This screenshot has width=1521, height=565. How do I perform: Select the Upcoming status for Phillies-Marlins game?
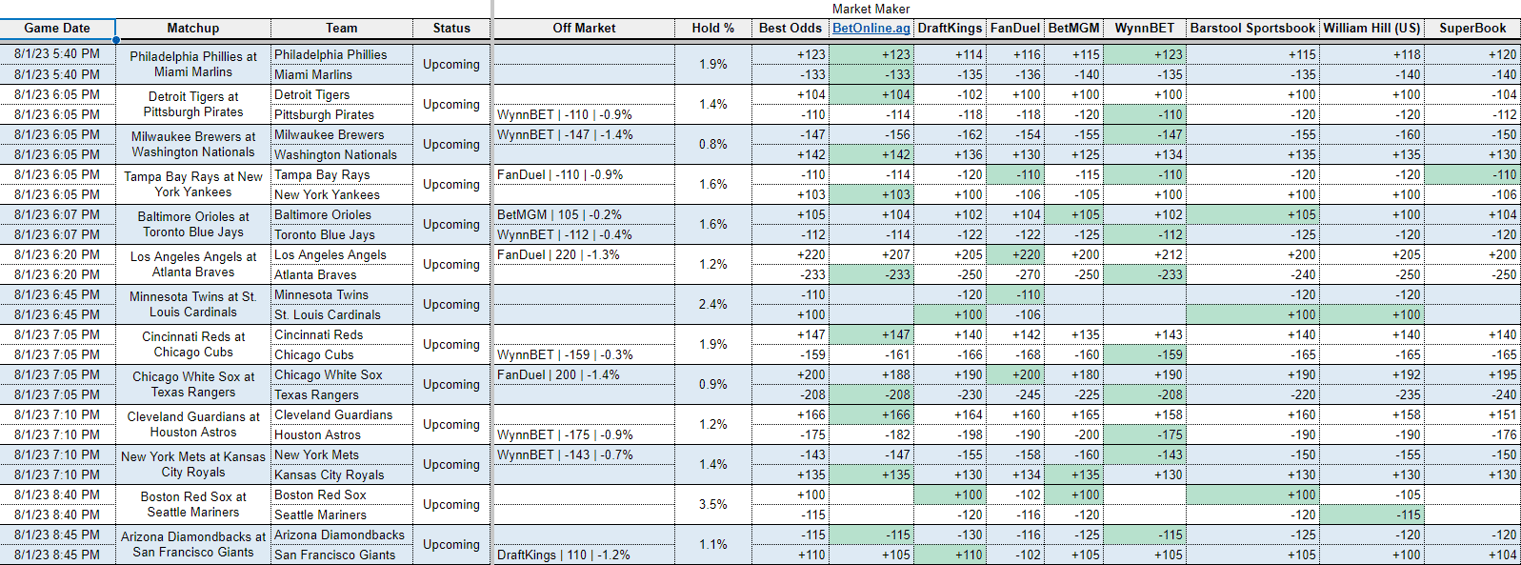tap(451, 64)
